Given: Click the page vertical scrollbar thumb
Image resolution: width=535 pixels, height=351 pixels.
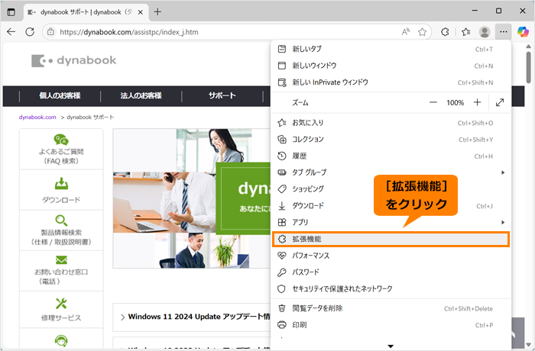Looking at the screenshot, I should (x=528, y=67).
